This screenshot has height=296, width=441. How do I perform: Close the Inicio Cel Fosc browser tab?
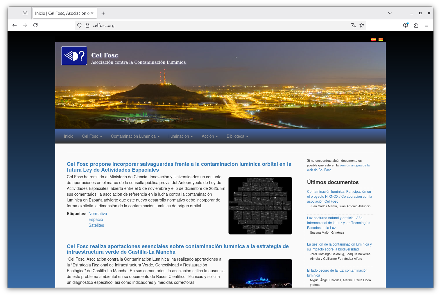92,13
